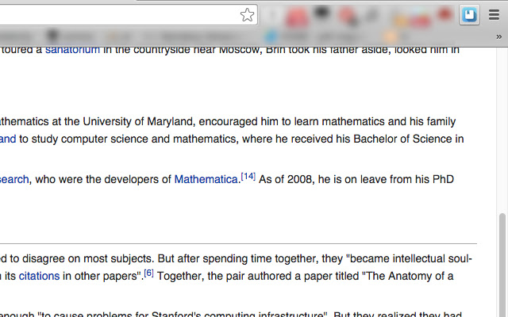The height and width of the screenshot is (317, 508).
Task: Follow the "Mathematica" link
Action: point(206,179)
